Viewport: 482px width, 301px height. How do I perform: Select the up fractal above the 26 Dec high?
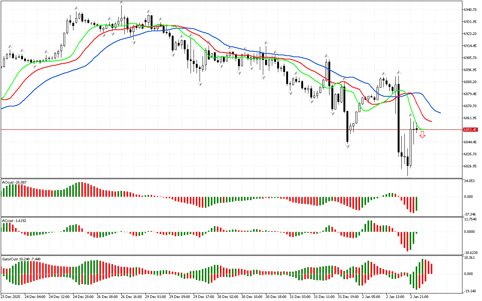click(122, 3)
